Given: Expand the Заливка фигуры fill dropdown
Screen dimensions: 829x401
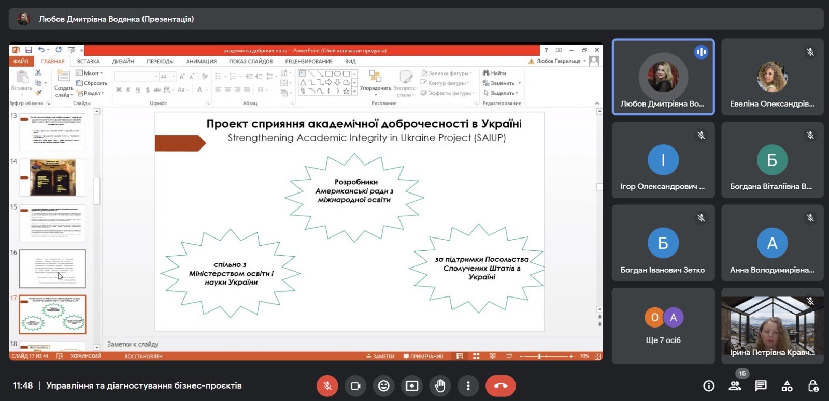Looking at the screenshot, I should pyautogui.click(x=447, y=73).
